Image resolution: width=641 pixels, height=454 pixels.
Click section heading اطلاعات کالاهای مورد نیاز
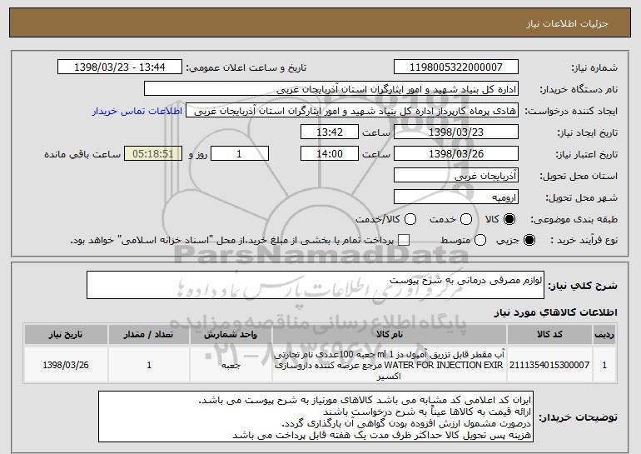pos(555,312)
